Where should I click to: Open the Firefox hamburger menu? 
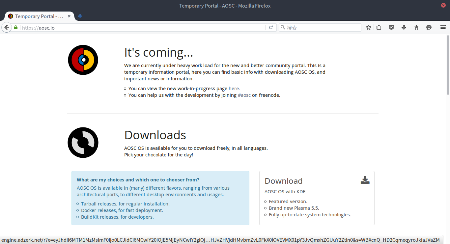pos(443,28)
